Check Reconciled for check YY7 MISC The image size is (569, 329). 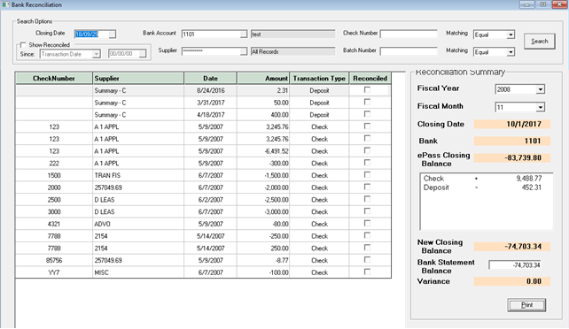tap(367, 272)
